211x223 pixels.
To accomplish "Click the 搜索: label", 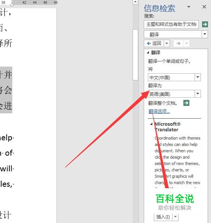I will (149, 16).
